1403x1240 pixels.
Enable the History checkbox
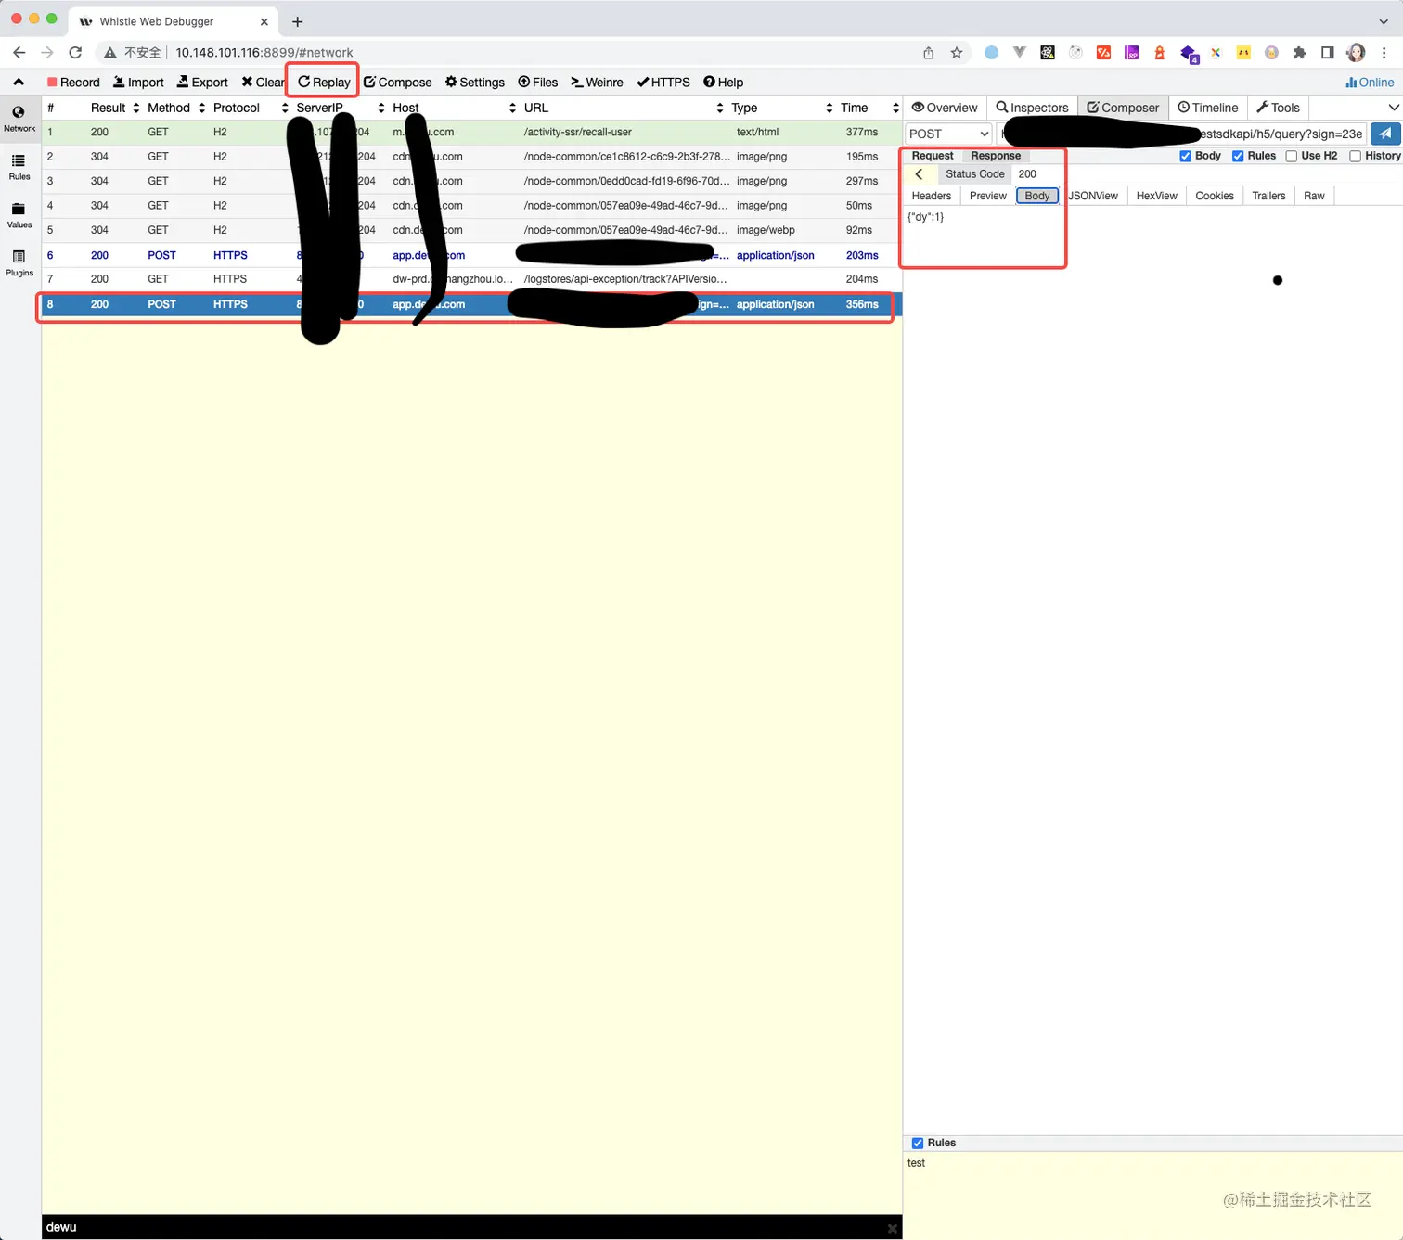(x=1355, y=156)
